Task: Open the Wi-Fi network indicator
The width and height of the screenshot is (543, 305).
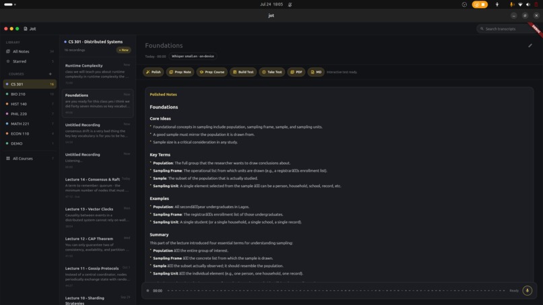Action: tap(520, 5)
